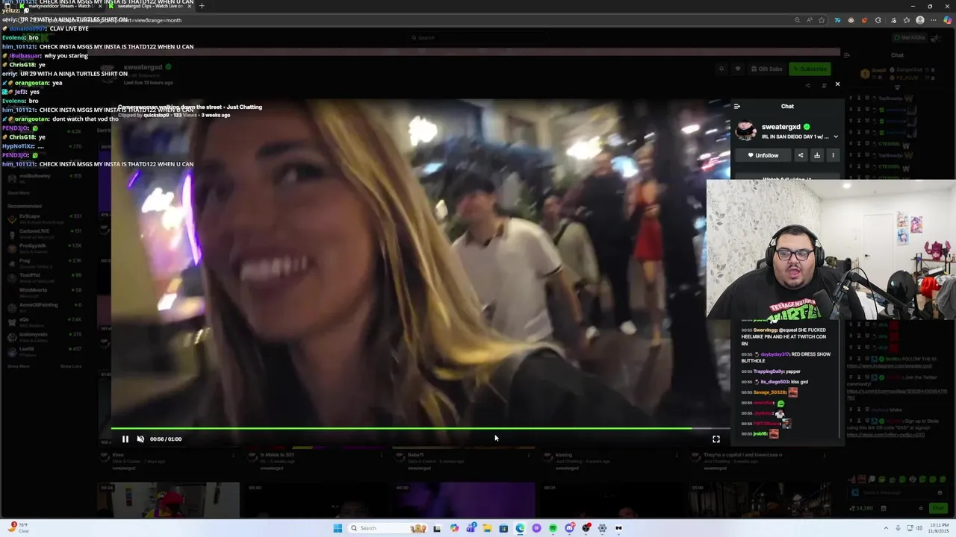The width and height of the screenshot is (956, 537).
Task: Download the clip with download icon
Action: 817,155
